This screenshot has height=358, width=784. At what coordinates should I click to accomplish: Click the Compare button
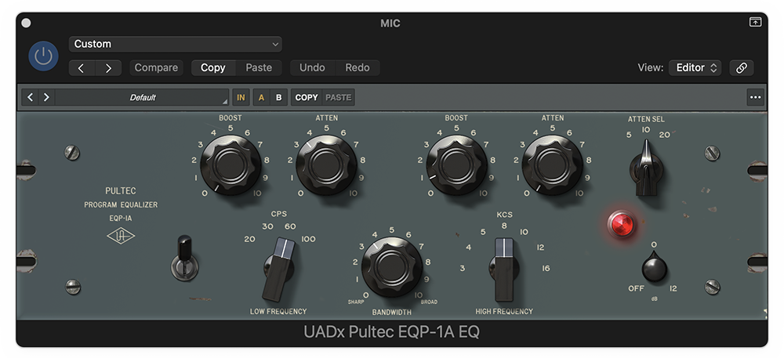coord(156,68)
